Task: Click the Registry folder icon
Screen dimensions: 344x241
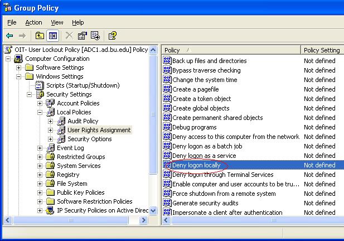Action: (51, 175)
